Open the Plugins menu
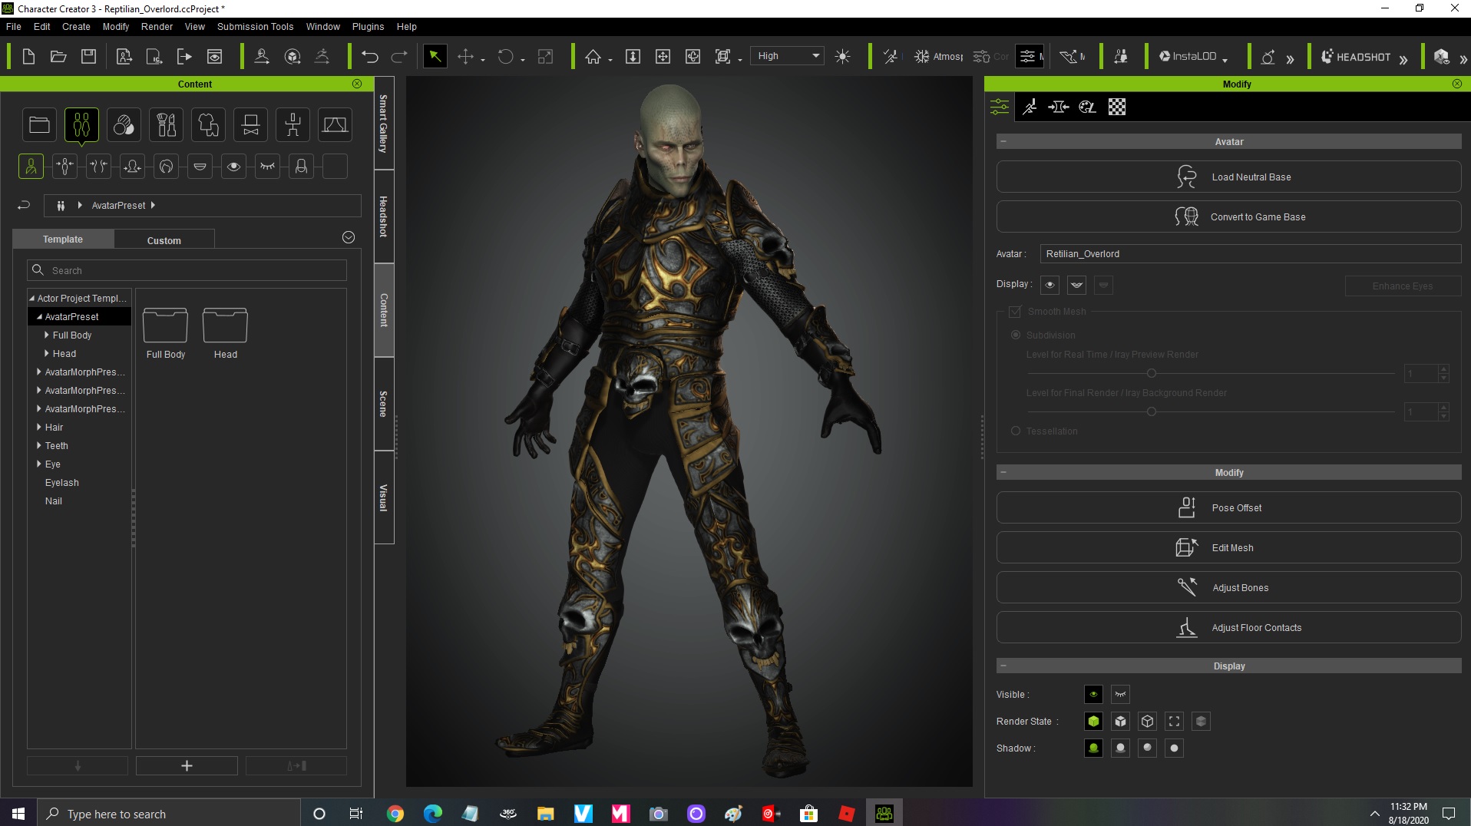 coord(368,26)
